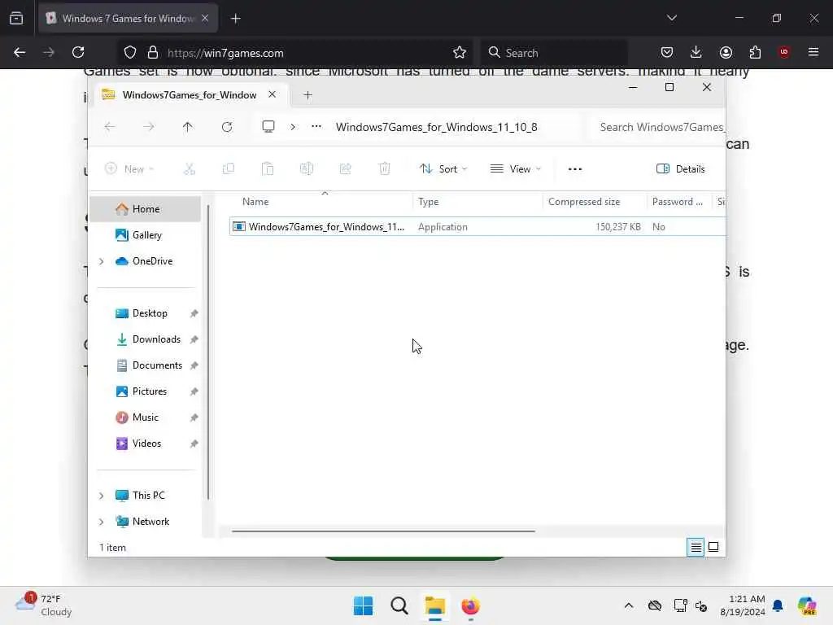Screen dimensions: 833x625
Task: Open taskbar Search
Action: 399,605
